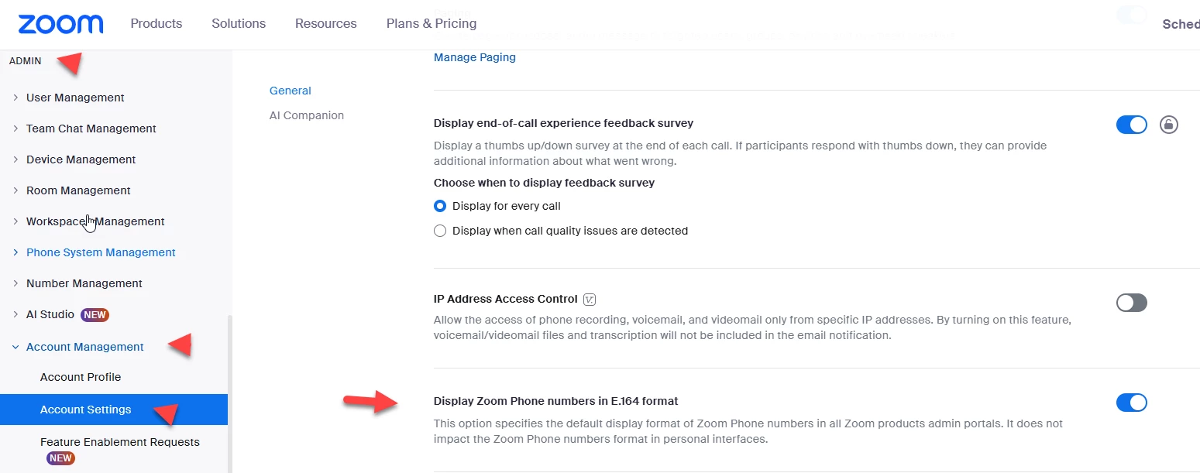The width and height of the screenshot is (1200, 473).
Task: Click the sidebar vertical scrollbar
Action: tap(229, 387)
